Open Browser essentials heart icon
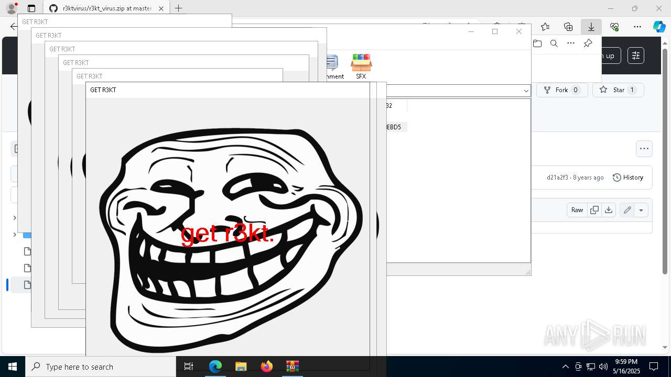The width and height of the screenshot is (671, 377). pos(614,27)
